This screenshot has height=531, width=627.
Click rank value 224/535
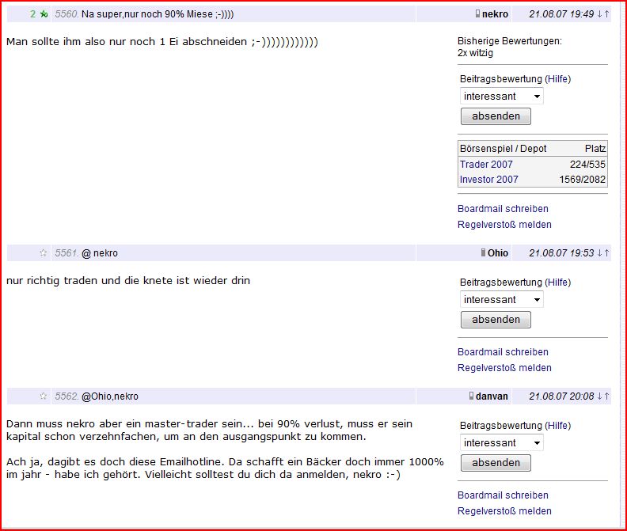(x=587, y=165)
